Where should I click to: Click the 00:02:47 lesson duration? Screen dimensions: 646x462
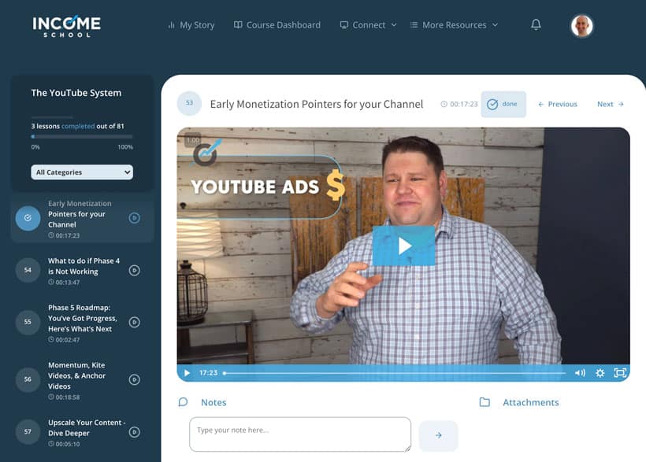click(x=64, y=340)
